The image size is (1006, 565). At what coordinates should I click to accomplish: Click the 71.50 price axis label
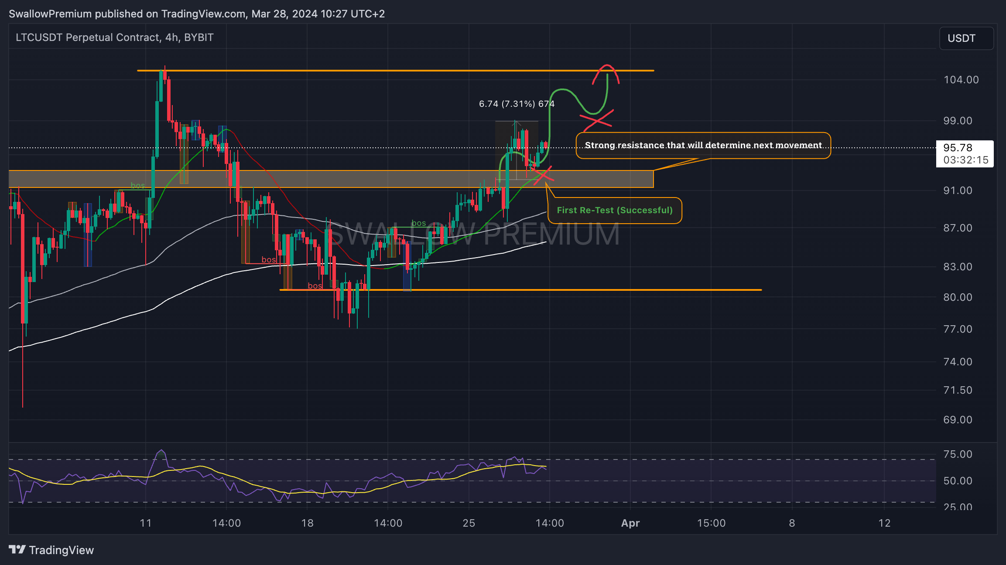(958, 390)
